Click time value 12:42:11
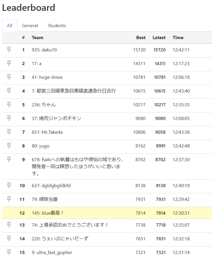Image resolution: width=212 pixels, height=259 pixels. coord(181,50)
